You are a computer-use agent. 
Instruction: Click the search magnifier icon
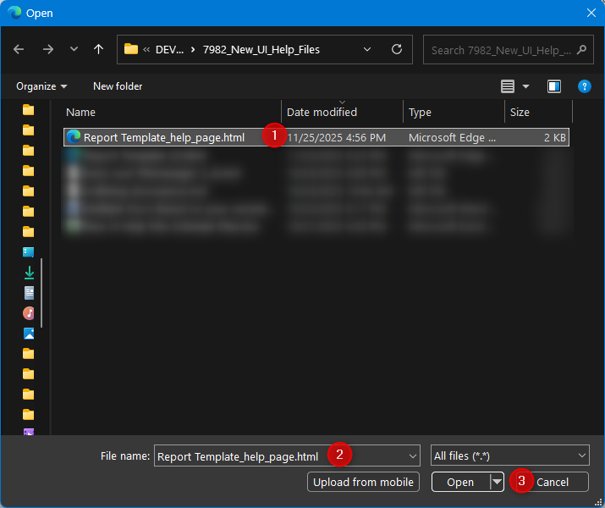tap(581, 49)
